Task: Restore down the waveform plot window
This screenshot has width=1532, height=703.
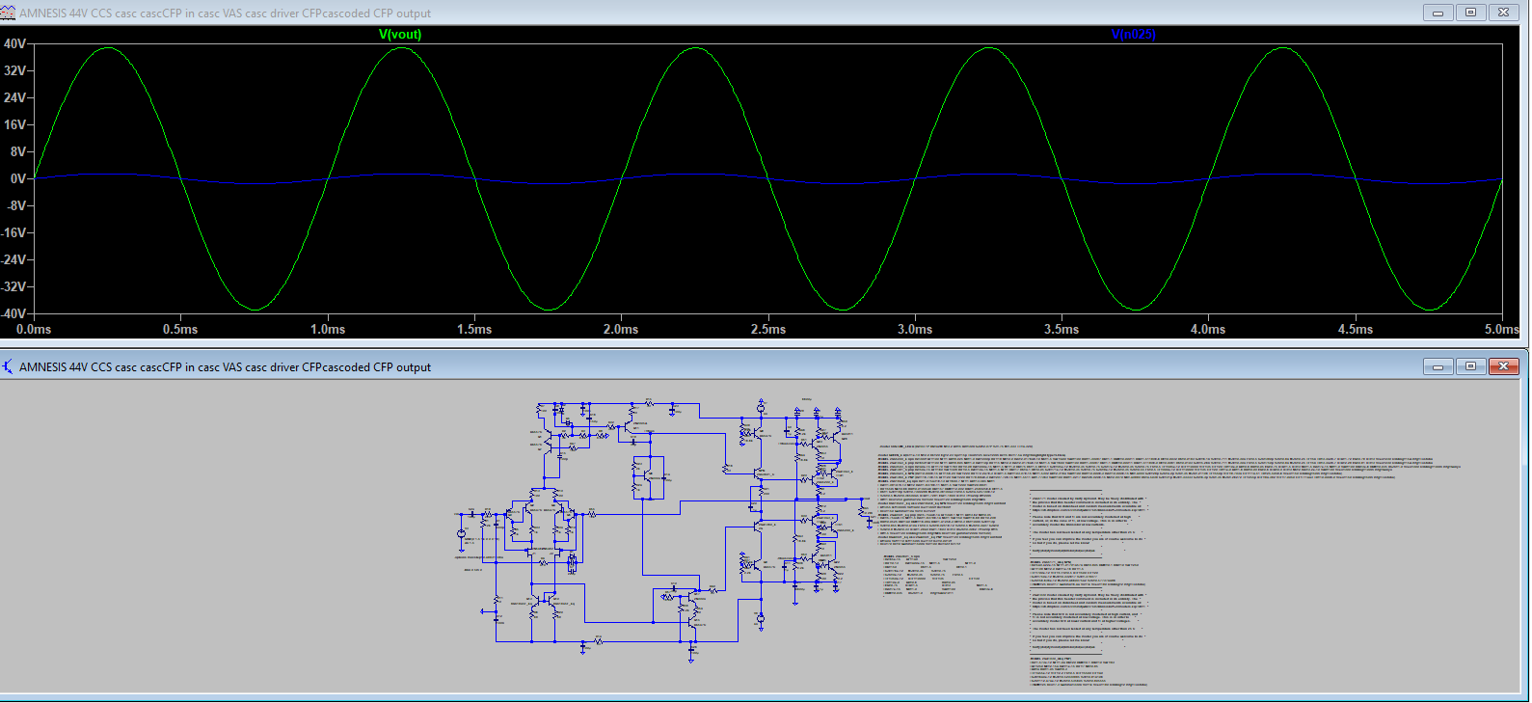Action: [1470, 13]
